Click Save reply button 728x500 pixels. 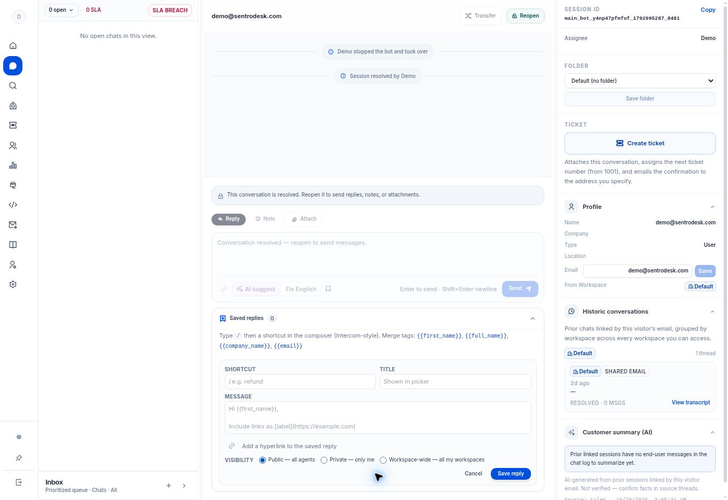tap(511, 474)
